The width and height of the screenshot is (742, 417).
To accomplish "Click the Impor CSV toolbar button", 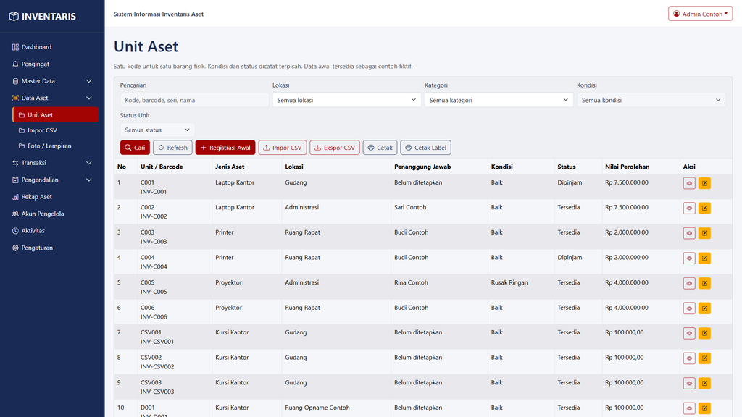I will tap(283, 148).
